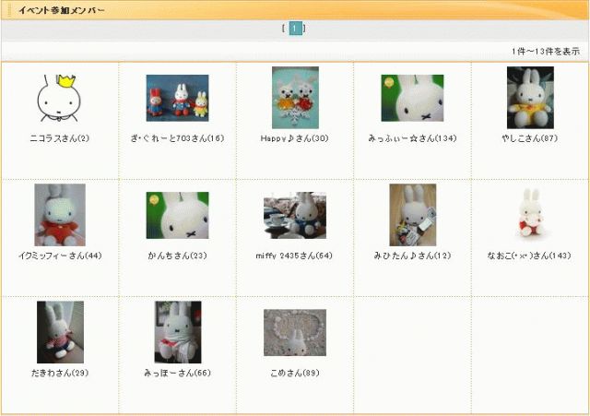The width and height of the screenshot is (590, 416).
Task: Open Happy♪さん's twin Miffy avatar
Action: (x=295, y=98)
